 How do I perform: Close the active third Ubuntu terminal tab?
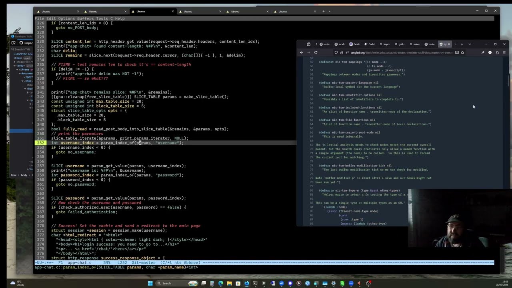click(x=173, y=11)
